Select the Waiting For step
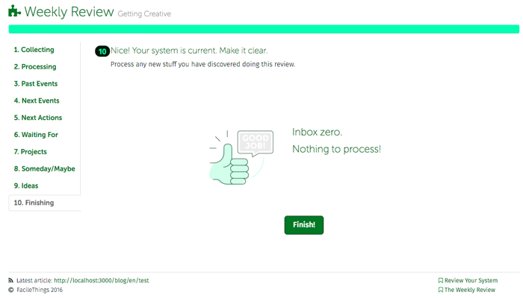The image size is (523, 298). (36, 135)
